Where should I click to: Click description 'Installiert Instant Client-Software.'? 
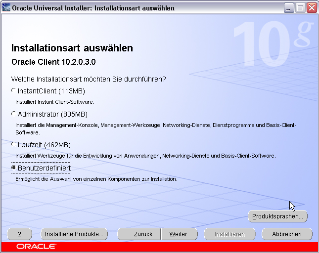point(55,102)
